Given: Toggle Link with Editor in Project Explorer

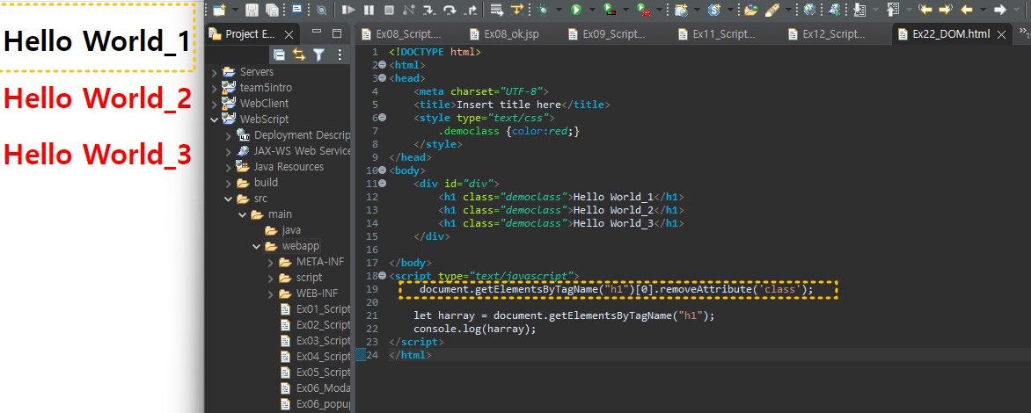Looking at the screenshot, I should (299, 55).
